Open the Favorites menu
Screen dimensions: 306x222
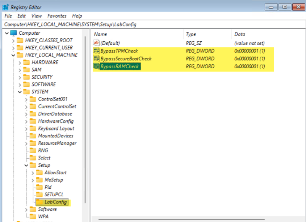(57, 16)
